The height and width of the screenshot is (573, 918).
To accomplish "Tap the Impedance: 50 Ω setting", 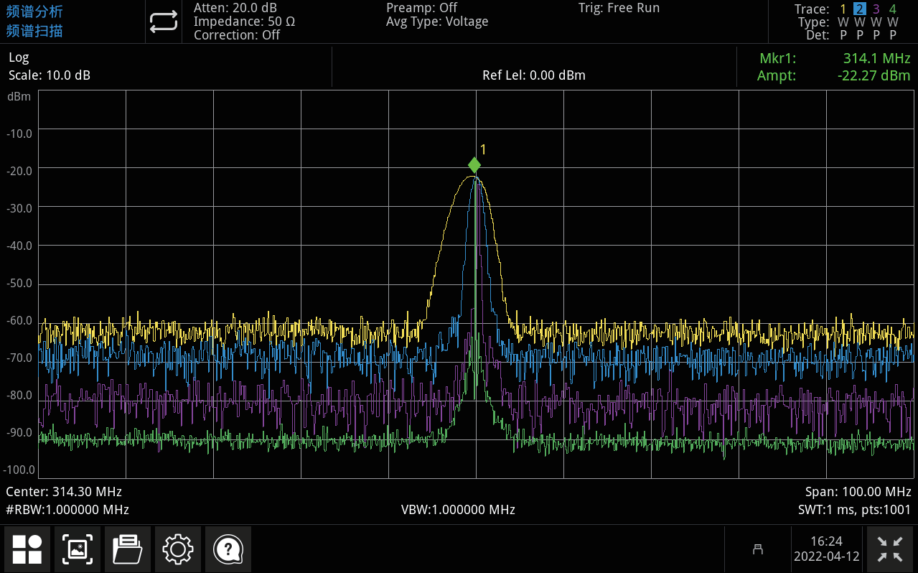I will [244, 22].
